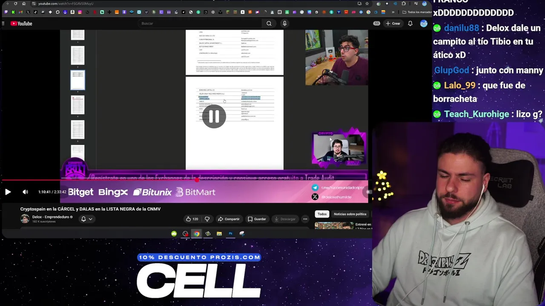Click the magnifier search button on YouTube
The width and height of the screenshot is (545, 306).
point(269,23)
